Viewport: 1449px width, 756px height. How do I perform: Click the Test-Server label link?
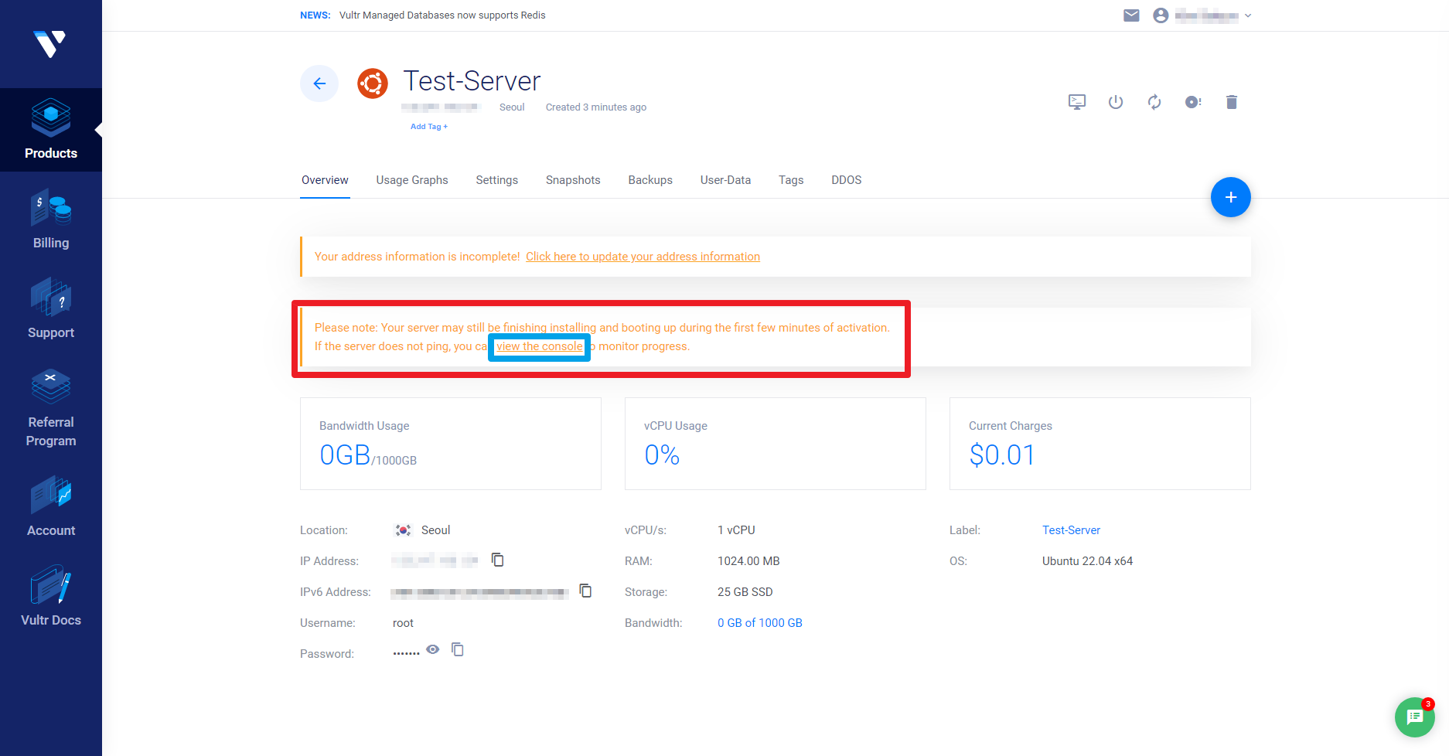click(1071, 530)
